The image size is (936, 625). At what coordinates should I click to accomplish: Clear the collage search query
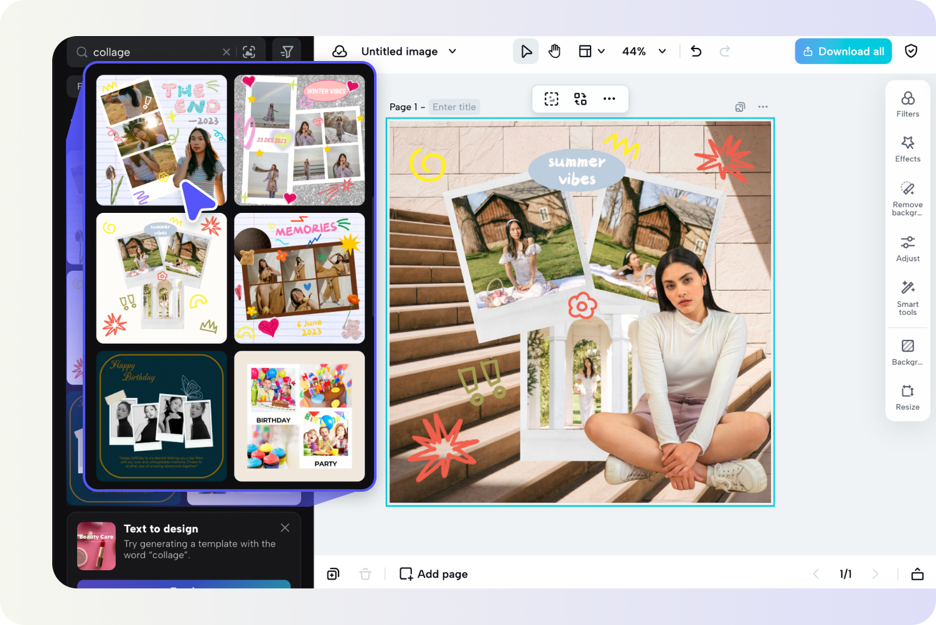(227, 52)
